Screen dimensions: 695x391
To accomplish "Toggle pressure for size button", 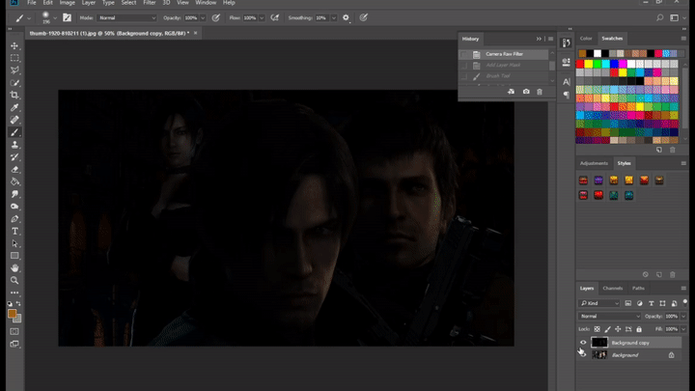I will [x=364, y=17].
